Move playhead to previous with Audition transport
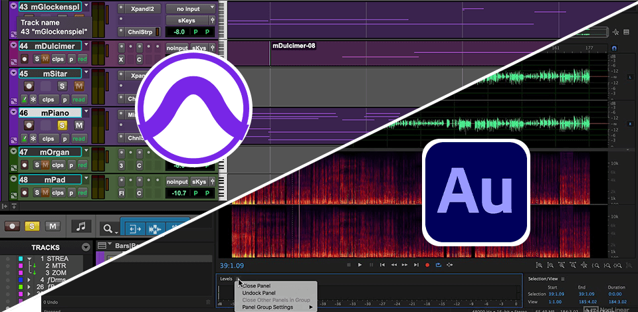 (383, 265)
